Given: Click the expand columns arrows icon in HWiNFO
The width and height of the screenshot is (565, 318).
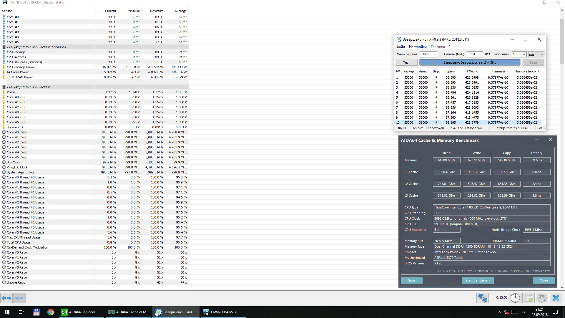Looking at the screenshot, I should tap(6, 298).
